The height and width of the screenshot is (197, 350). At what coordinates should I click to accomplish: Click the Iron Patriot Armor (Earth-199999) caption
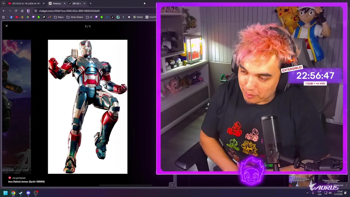click(x=26, y=182)
